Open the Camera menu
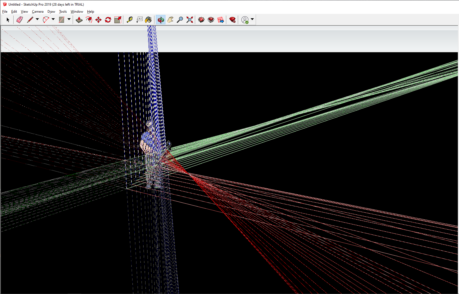This screenshot has height=294, width=459. 38,12
